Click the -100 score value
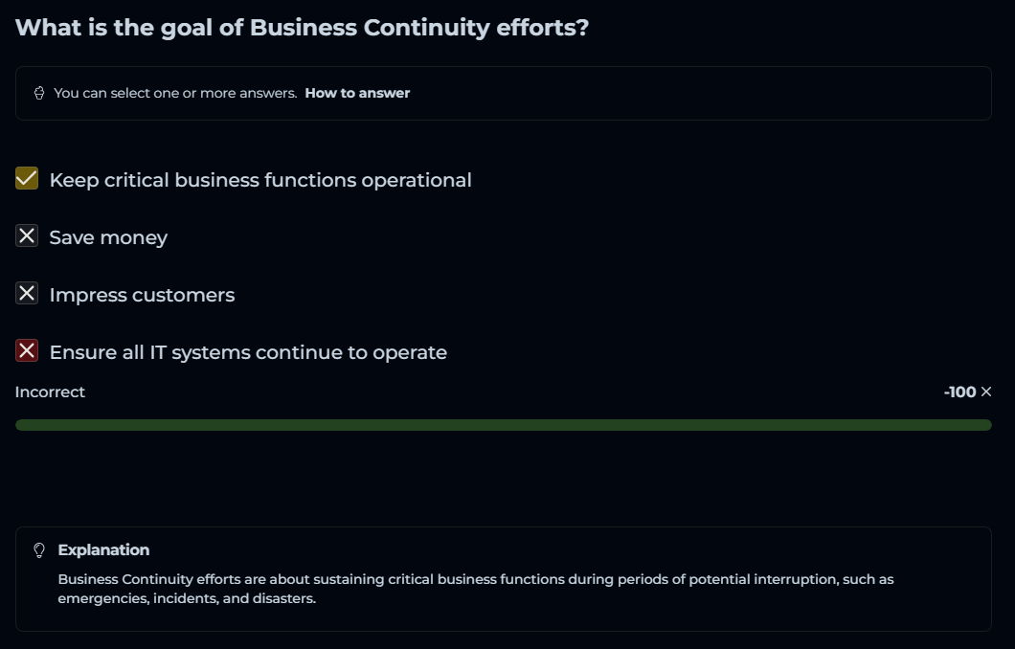1015x649 pixels. tap(959, 392)
